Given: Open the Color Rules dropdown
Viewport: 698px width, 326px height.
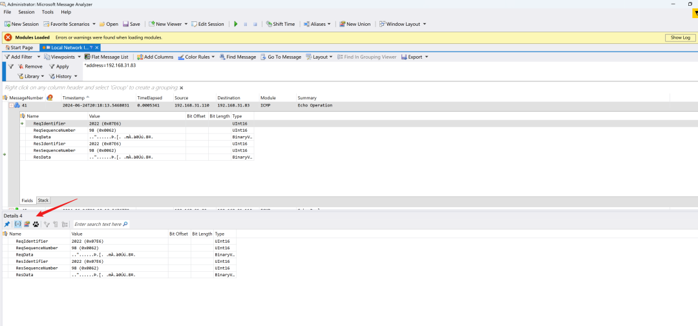Looking at the screenshot, I should [196, 57].
